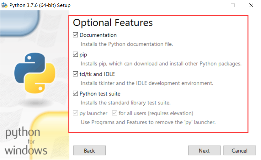Toggle the 'for all users' checkbox
The width and height of the screenshot is (261, 160).
(115, 113)
